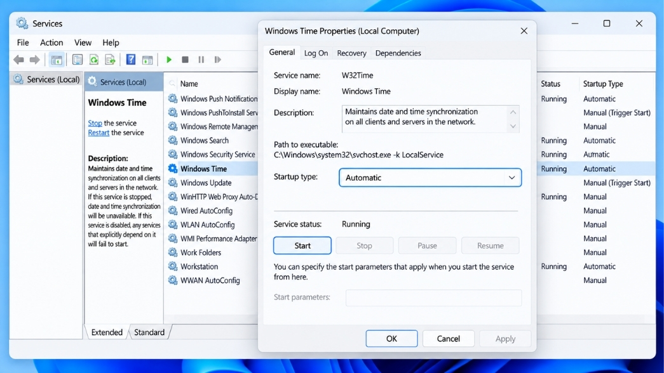The height and width of the screenshot is (373, 664).
Task: Click the gear icon beside WLAN AutoConfig
Action: click(173, 225)
